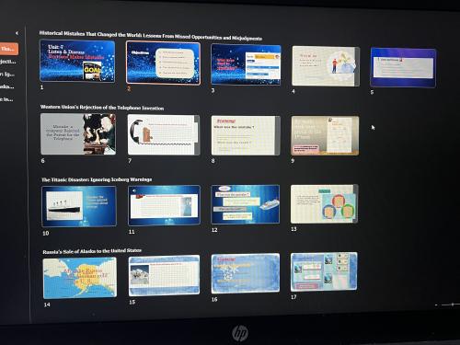The height and width of the screenshot is (345, 460).
Task: Open the third sidebar section ending in 'Ig...'
Action: [x=7, y=74]
